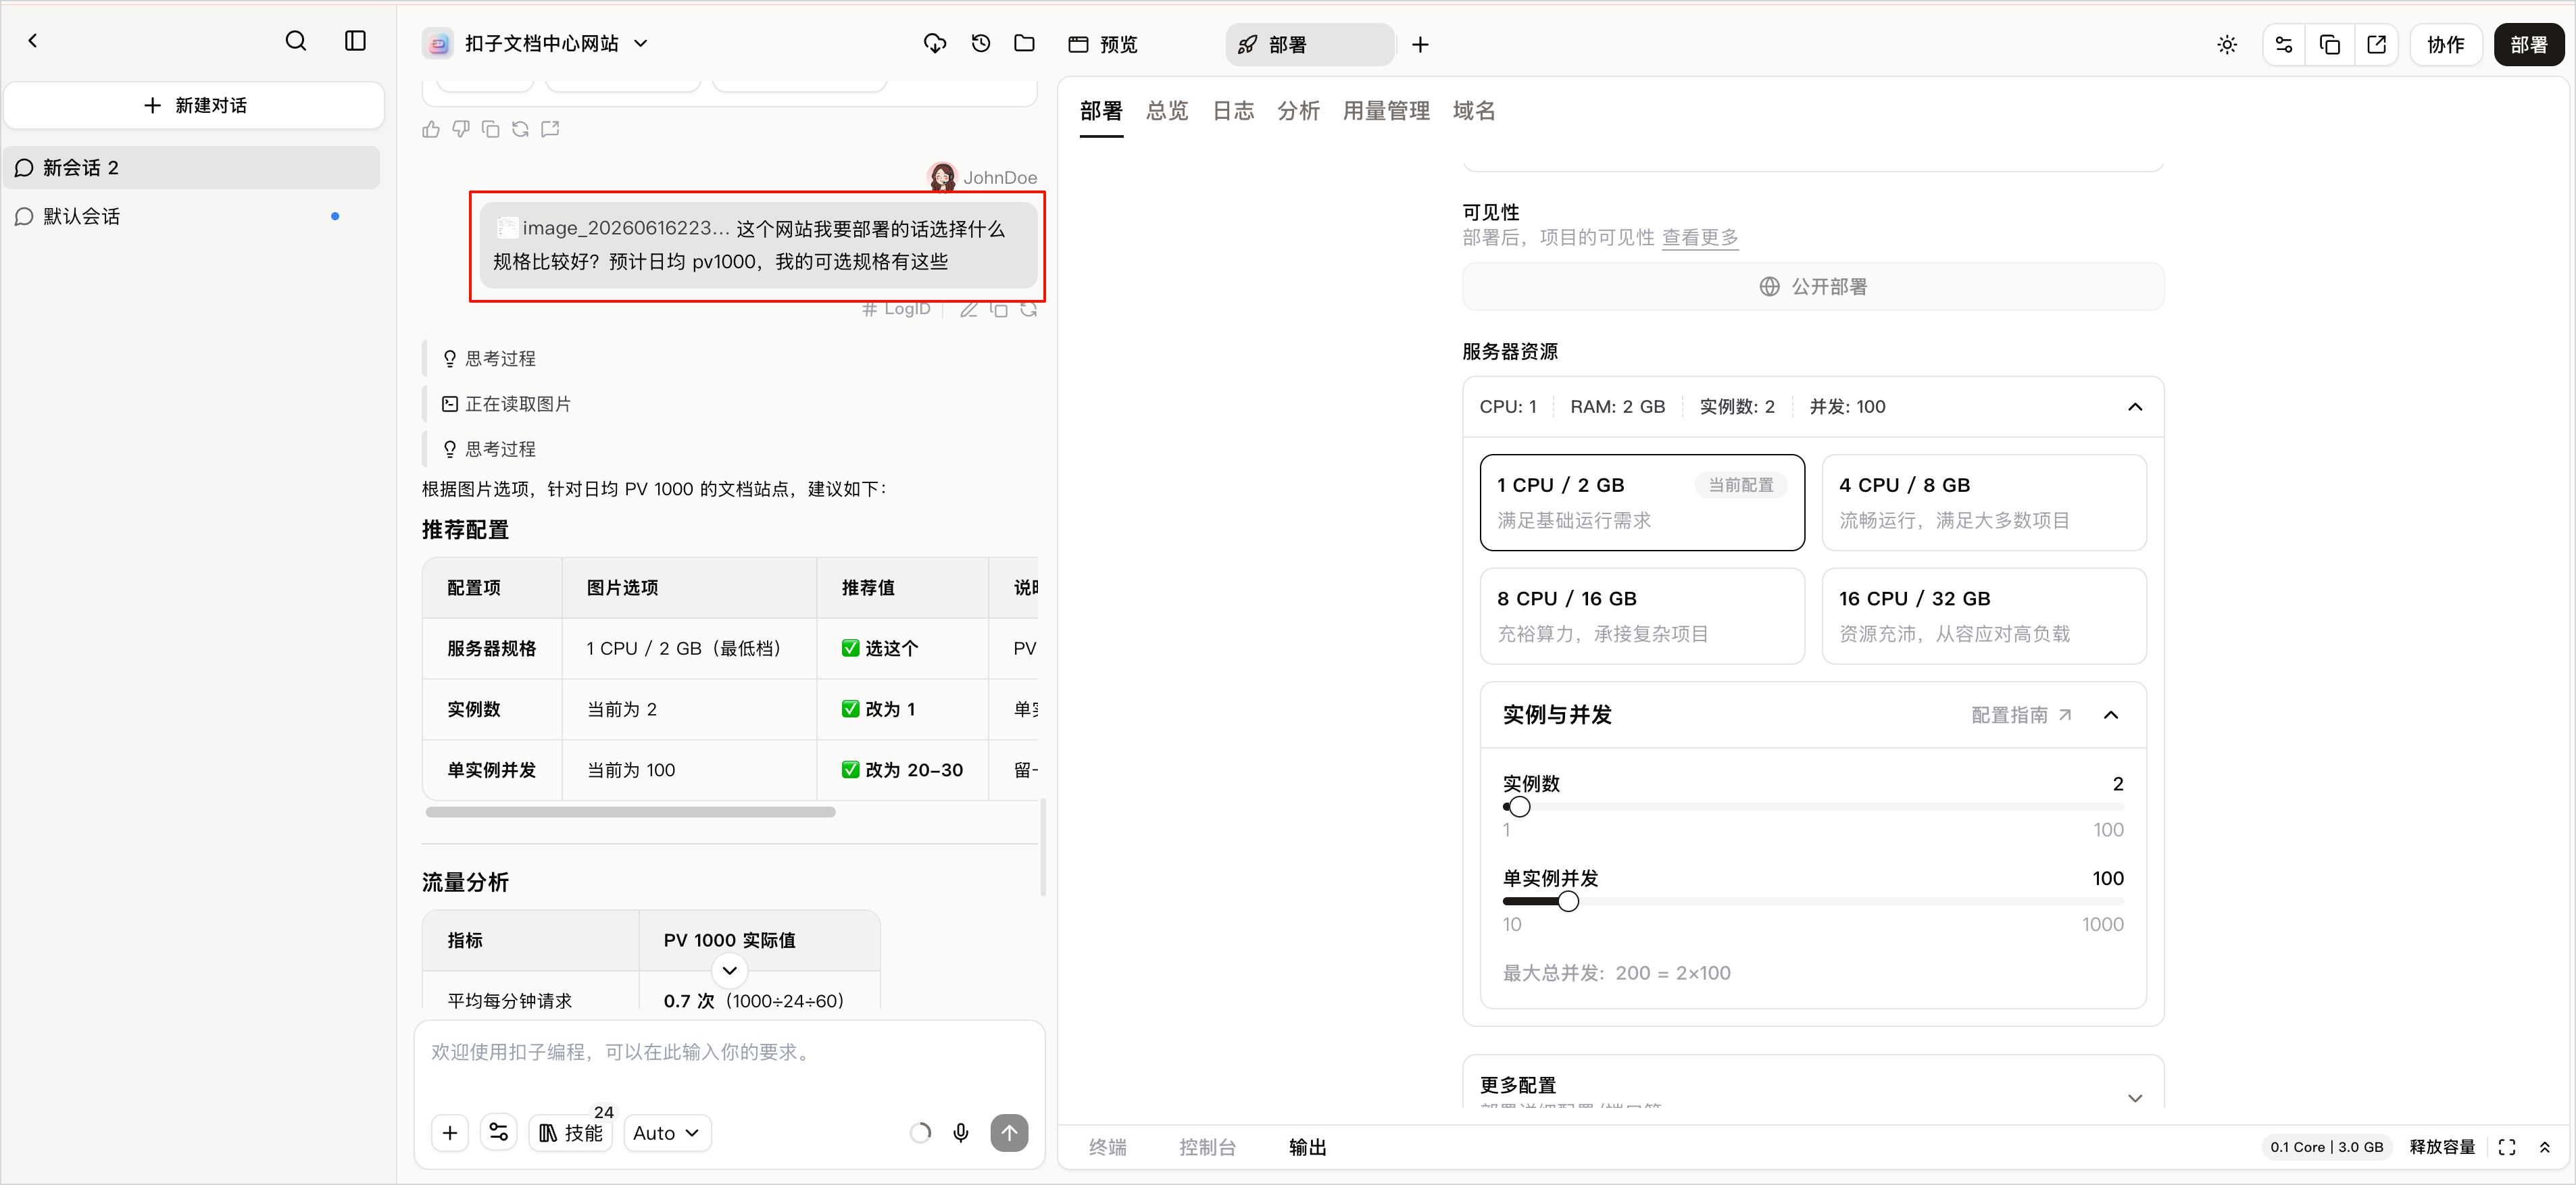Go back with the left arrow icon
This screenshot has height=1185, width=2576.
tap(33, 41)
